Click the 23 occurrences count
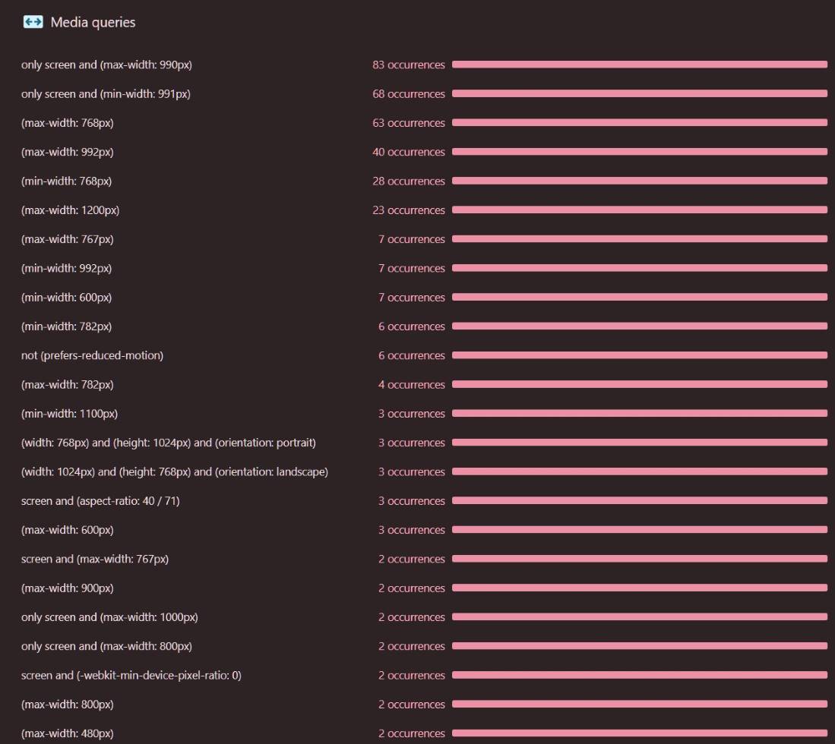 (408, 210)
